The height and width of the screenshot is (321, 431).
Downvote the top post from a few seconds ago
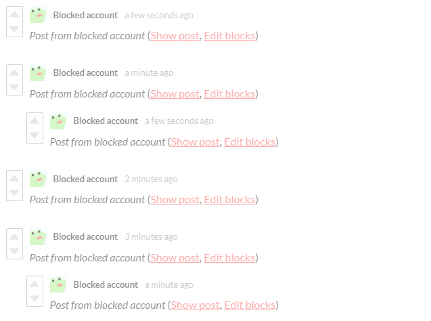coord(14,28)
